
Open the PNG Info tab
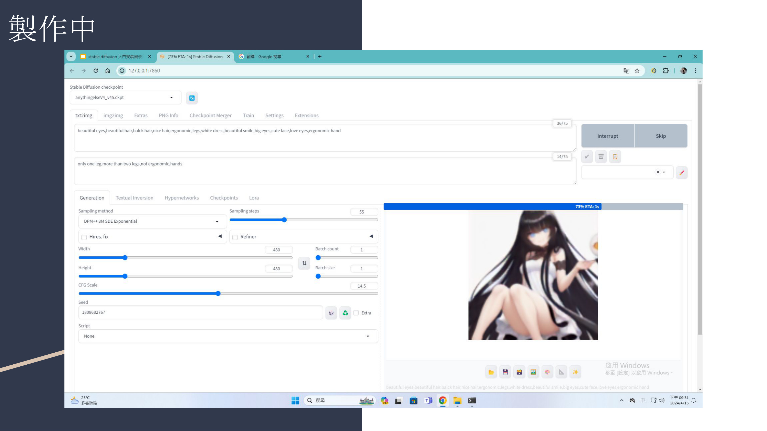pyautogui.click(x=168, y=115)
